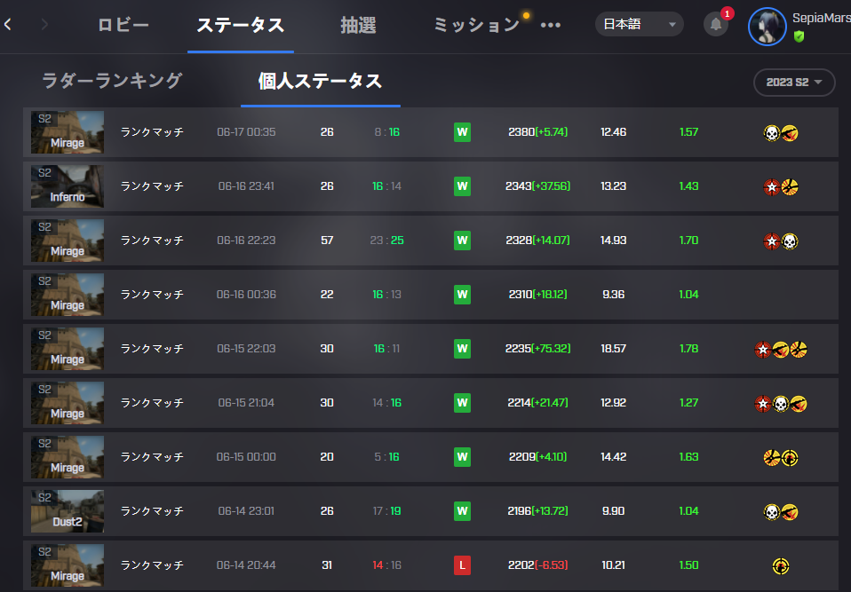Screen dimensions: 851x592
Task: Click the rating value 2196(+13.72)
Action: (537, 511)
